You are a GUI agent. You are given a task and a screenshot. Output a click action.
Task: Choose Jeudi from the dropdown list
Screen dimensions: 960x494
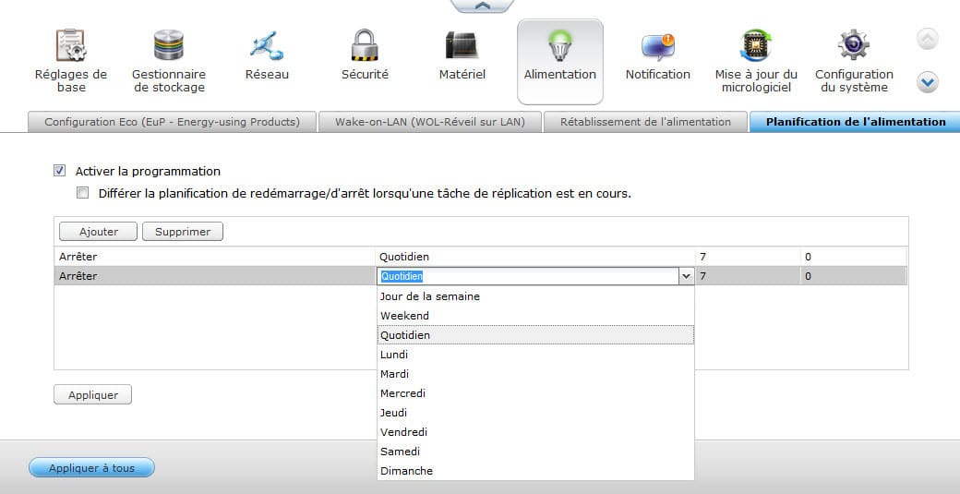[x=535, y=413]
